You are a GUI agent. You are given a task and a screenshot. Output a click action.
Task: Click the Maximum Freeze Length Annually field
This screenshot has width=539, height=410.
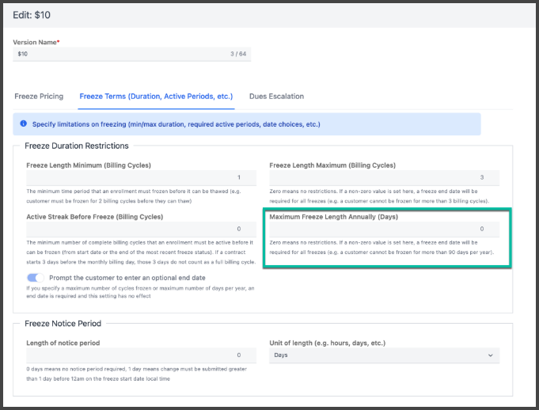coord(385,229)
